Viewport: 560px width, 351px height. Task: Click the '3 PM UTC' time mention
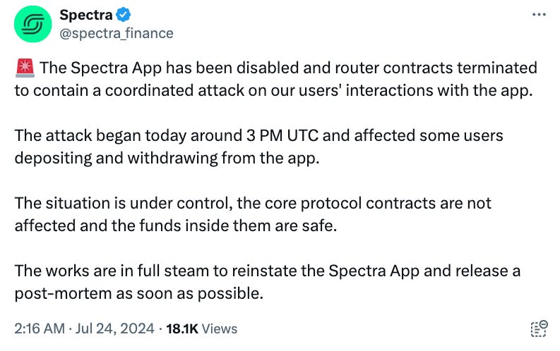(x=282, y=135)
